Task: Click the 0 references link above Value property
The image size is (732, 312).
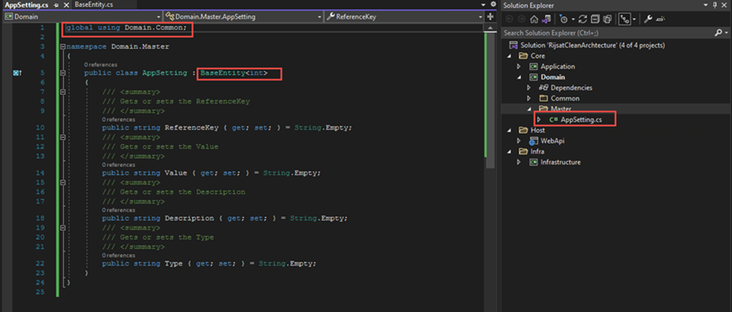Action: 119,165
